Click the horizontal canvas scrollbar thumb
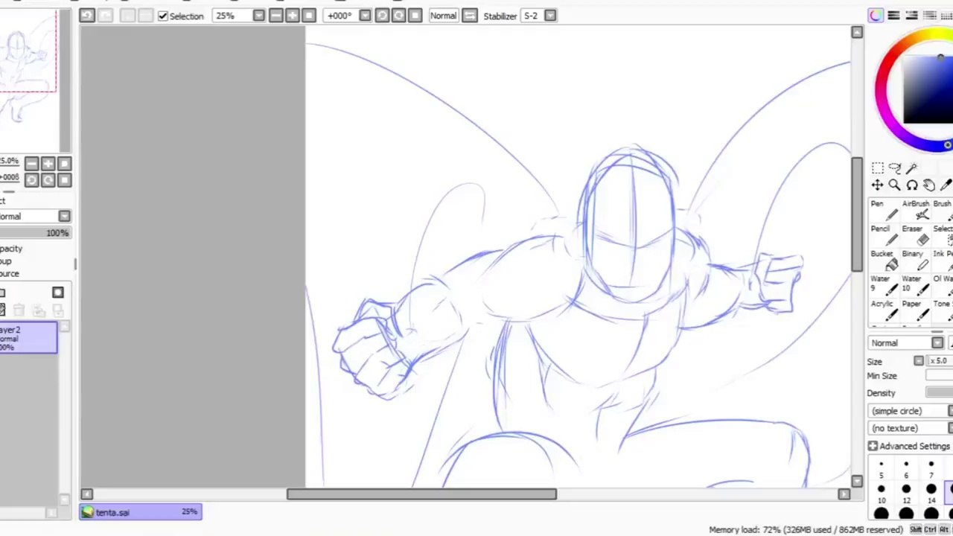953x536 pixels. point(421,494)
